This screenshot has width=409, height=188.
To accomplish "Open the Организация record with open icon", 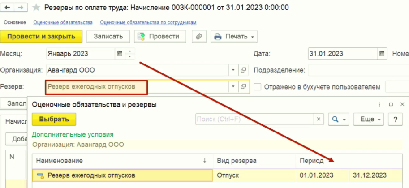I will [x=244, y=70].
